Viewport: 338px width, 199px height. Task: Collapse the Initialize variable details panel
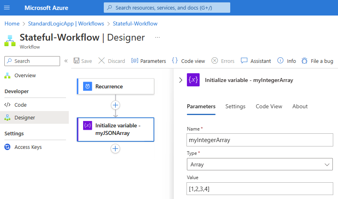181,80
